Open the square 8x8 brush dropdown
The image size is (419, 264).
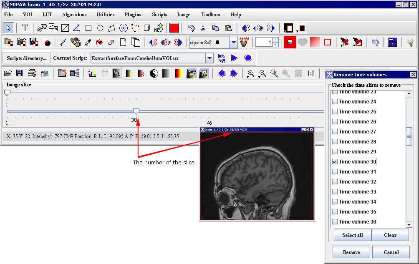tap(233, 43)
